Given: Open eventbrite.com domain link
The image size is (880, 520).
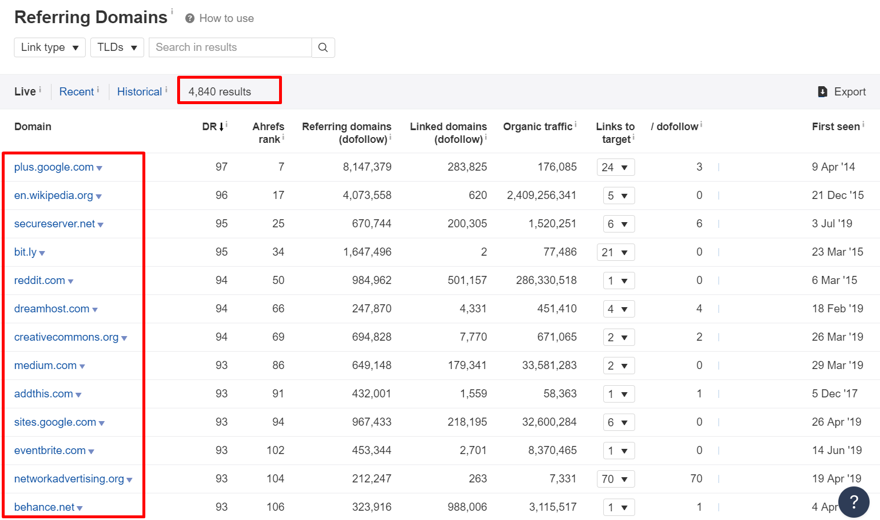Looking at the screenshot, I should pyautogui.click(x=50, y=451).
